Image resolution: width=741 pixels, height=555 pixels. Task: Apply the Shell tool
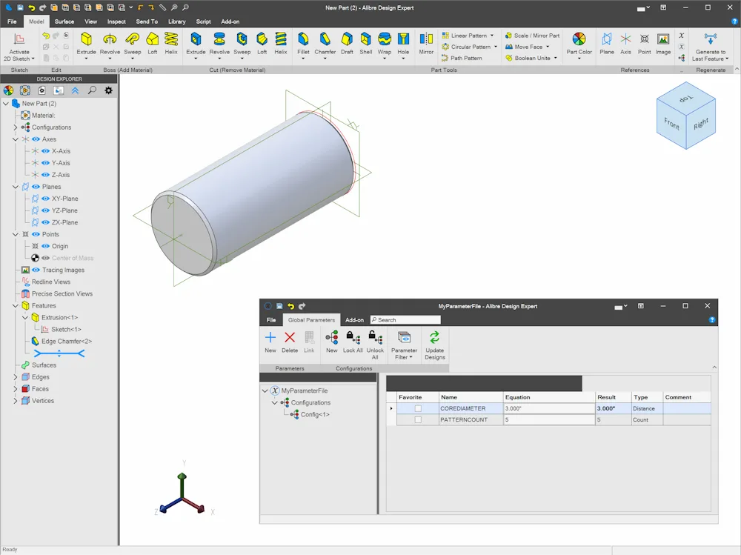coord(366,44)
